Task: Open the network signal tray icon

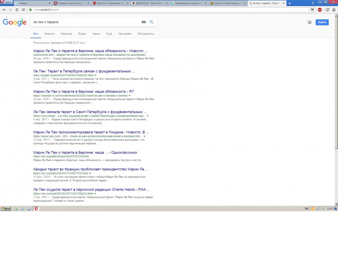Action: [x=318, y=209]
